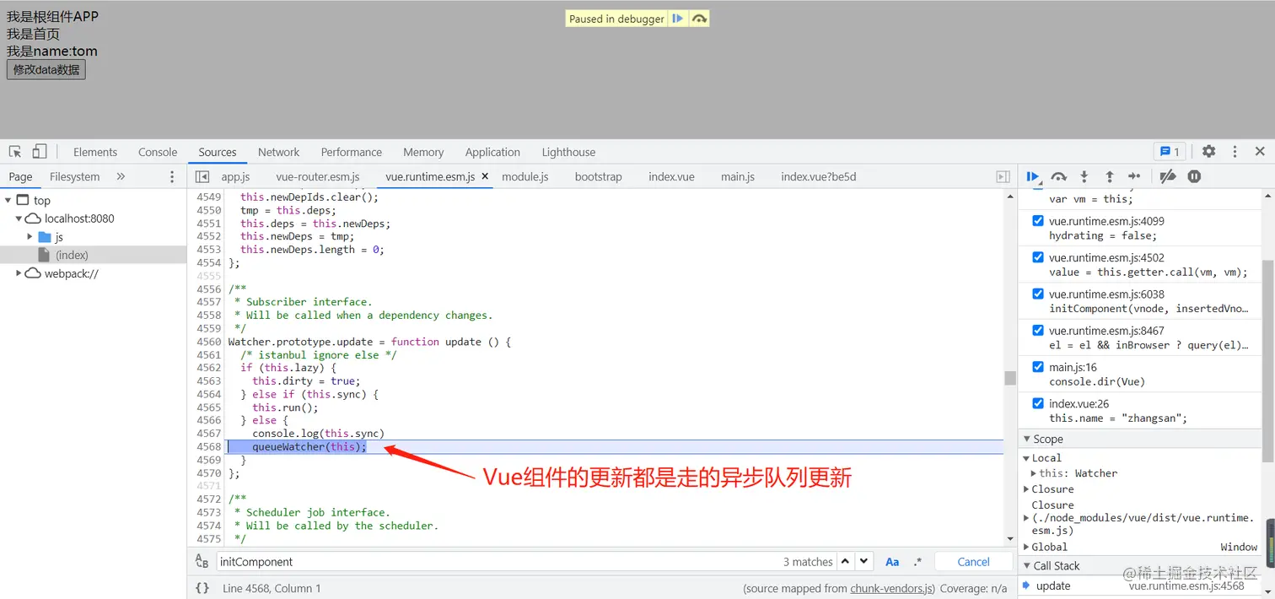Screen dimensions: 1275x599
Task: Toggle regular expression search option
Action: point(917,562)
